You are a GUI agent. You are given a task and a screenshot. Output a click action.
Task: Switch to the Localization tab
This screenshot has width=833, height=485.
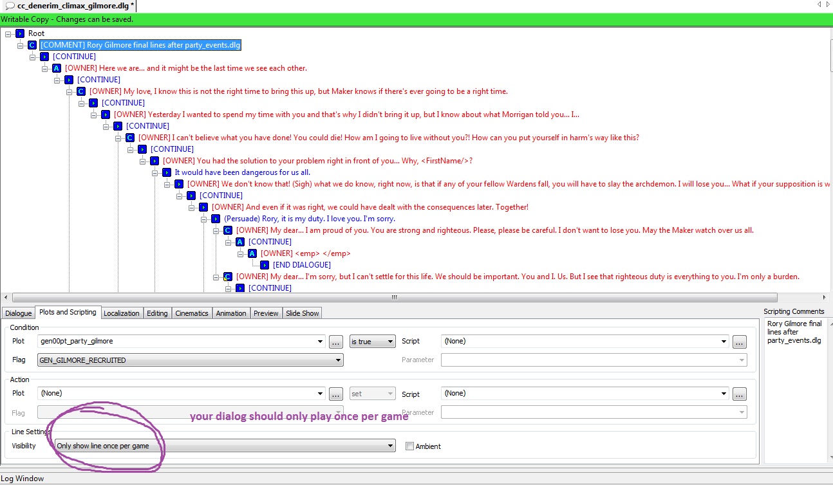tap(122, 313)
